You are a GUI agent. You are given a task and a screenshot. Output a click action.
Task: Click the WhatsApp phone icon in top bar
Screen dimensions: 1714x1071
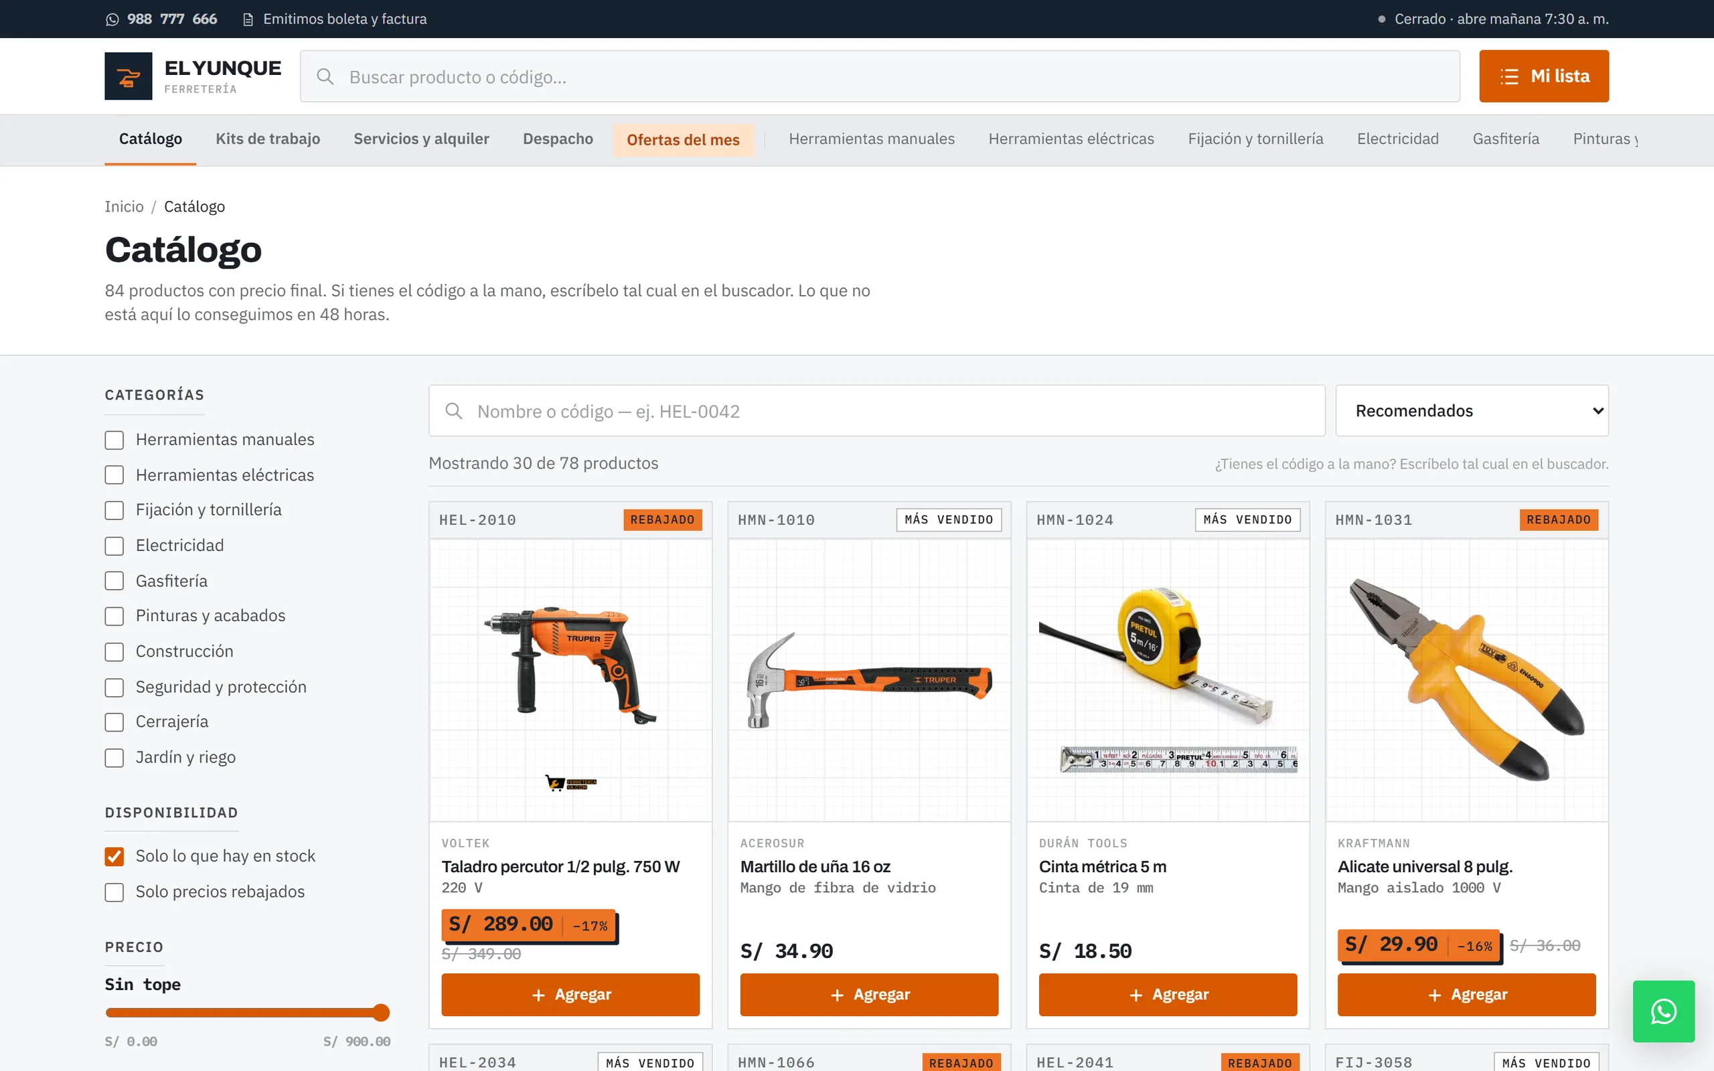[x=112, y=19]
